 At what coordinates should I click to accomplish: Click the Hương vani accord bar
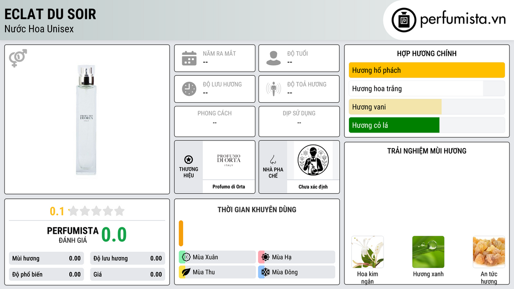pyautogui.click(x=427, y=107)
